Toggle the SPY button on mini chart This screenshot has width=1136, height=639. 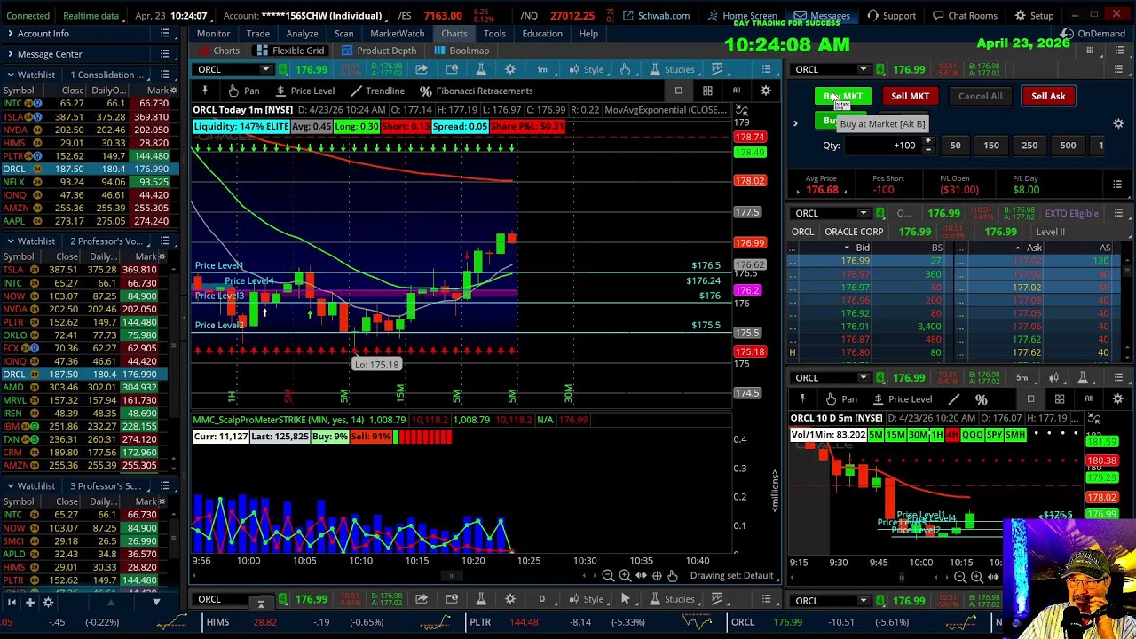994,435
